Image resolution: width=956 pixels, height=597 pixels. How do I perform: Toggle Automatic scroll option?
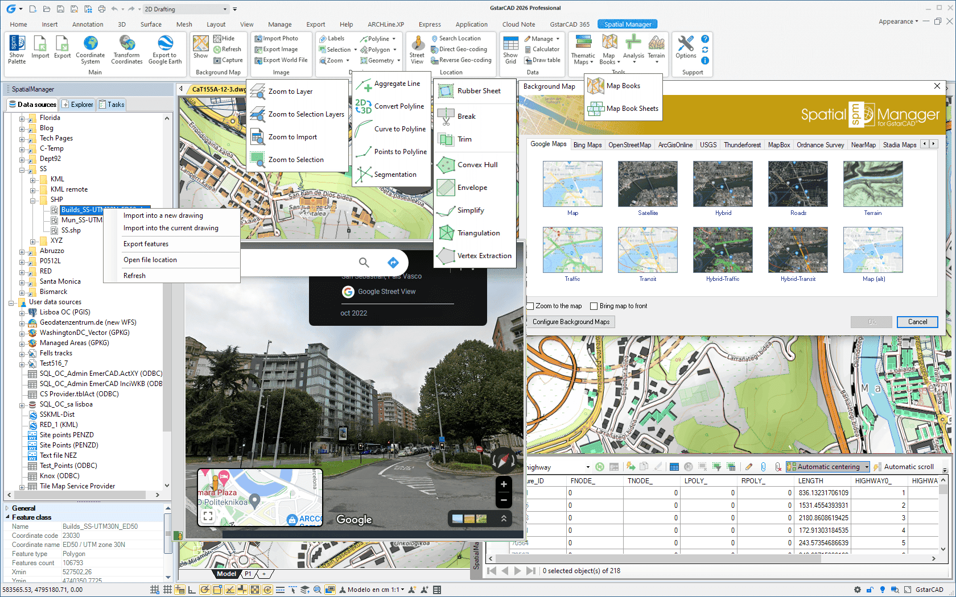pyautogui.click(x=908, y=467)
